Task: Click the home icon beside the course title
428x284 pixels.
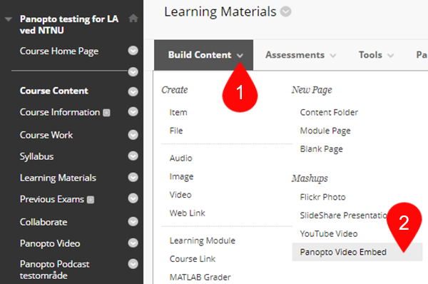Action: 133,19
